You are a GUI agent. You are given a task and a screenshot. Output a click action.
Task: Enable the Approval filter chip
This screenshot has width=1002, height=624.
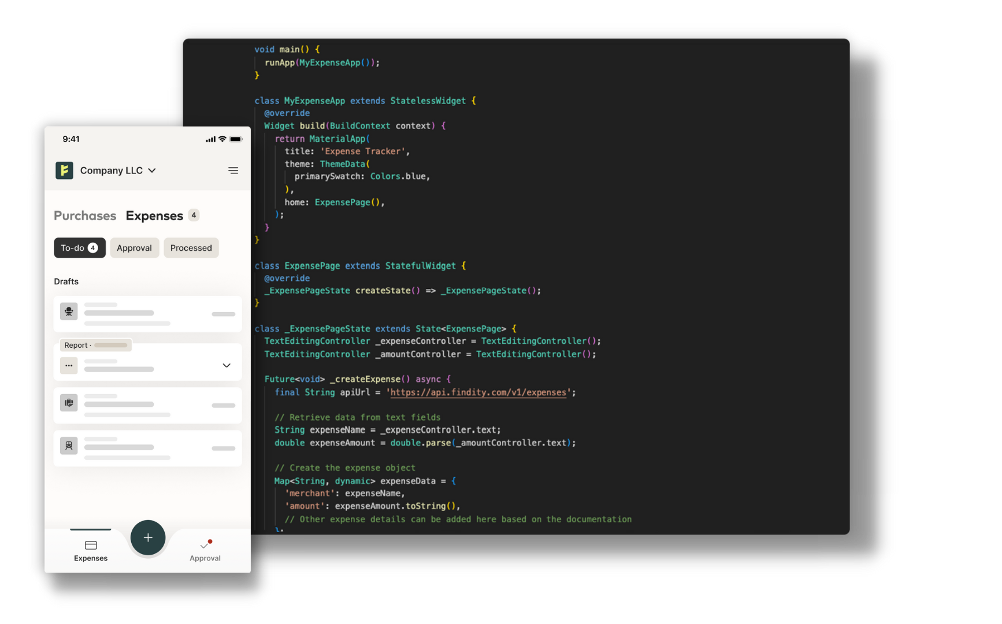(x=134, y=247)
